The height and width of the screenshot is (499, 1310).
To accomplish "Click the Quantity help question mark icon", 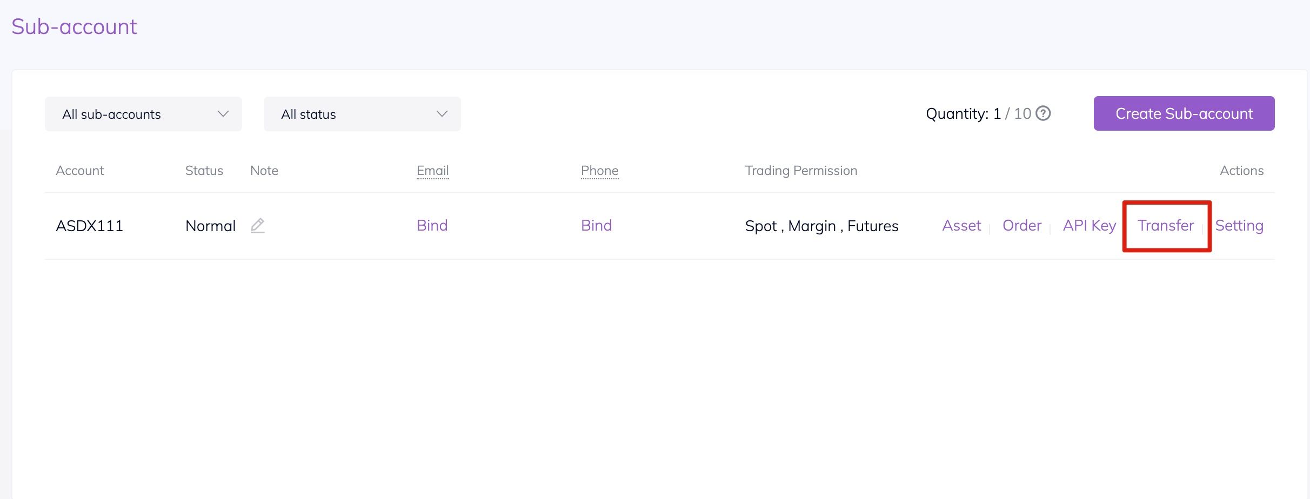I will click(x=1043, y=113).
